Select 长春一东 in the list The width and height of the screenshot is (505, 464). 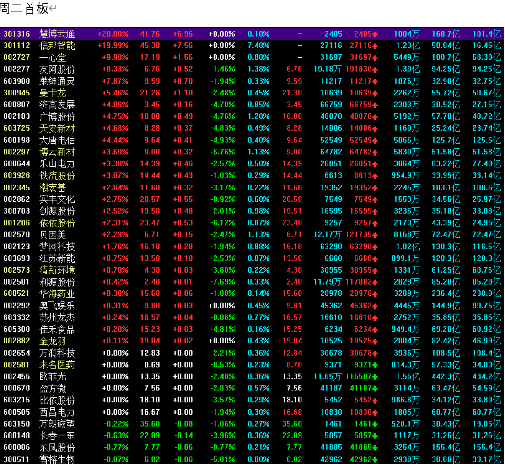(x=57, y=436)
